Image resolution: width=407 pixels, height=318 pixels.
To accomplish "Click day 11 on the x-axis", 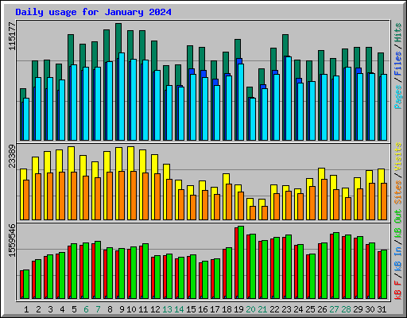I will 143,309.
